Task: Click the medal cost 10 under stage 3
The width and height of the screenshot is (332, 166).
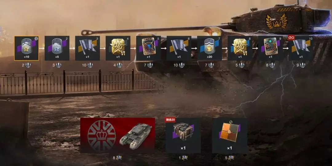Action: coord(87,65)
